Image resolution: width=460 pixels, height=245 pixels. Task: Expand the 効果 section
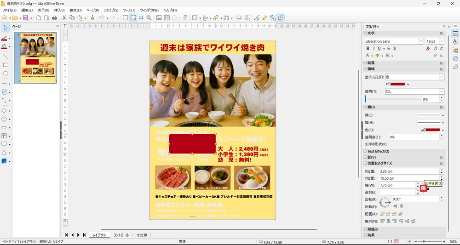(365, 235)
